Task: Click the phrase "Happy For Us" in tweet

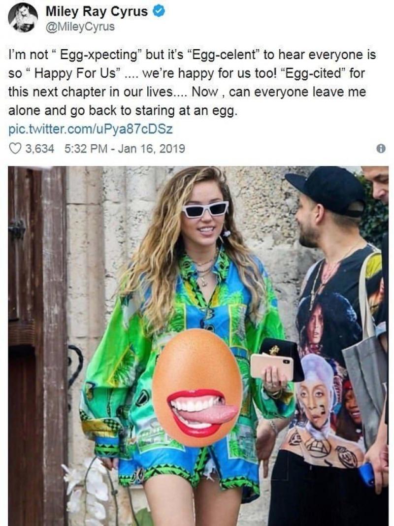Action: [x=77, y=73]
